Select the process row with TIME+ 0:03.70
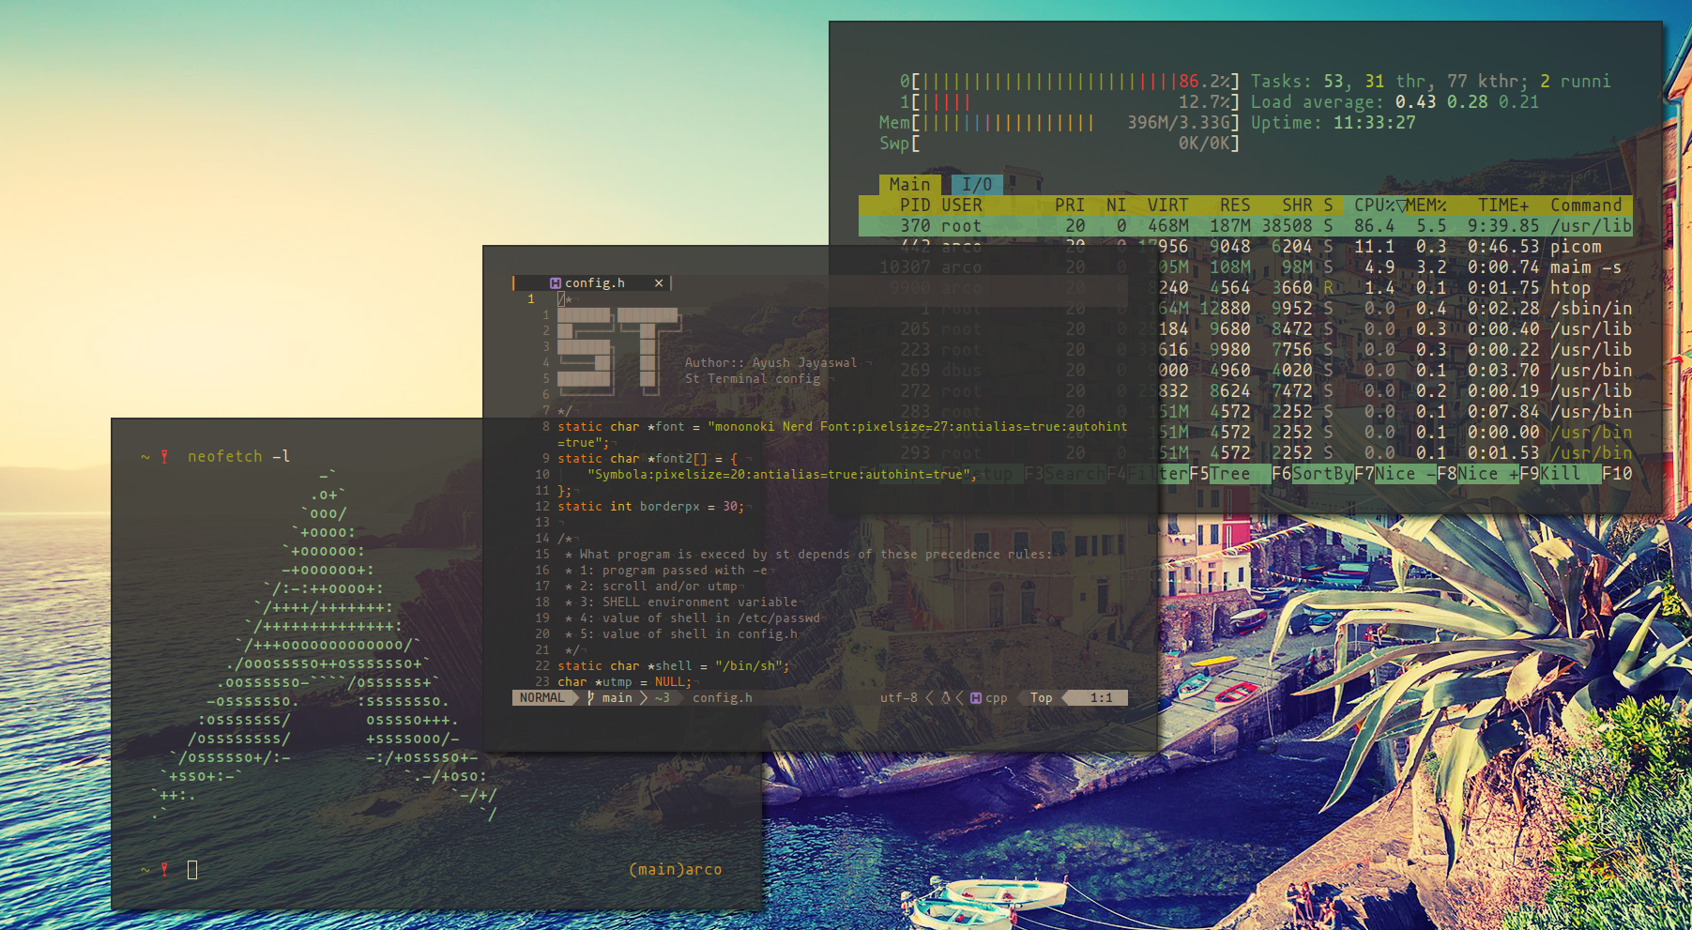 tap(1245, 371)
